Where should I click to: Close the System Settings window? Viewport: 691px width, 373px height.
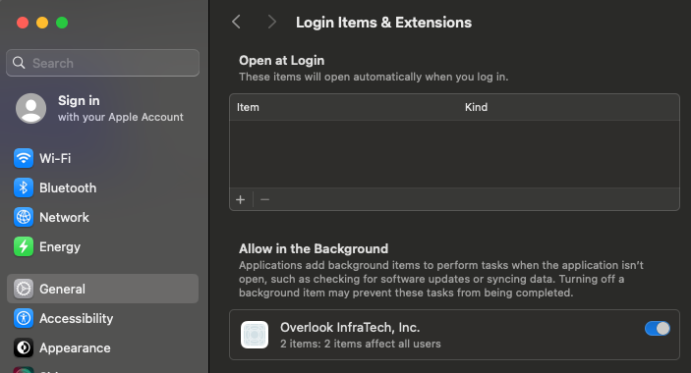point(23,23)
